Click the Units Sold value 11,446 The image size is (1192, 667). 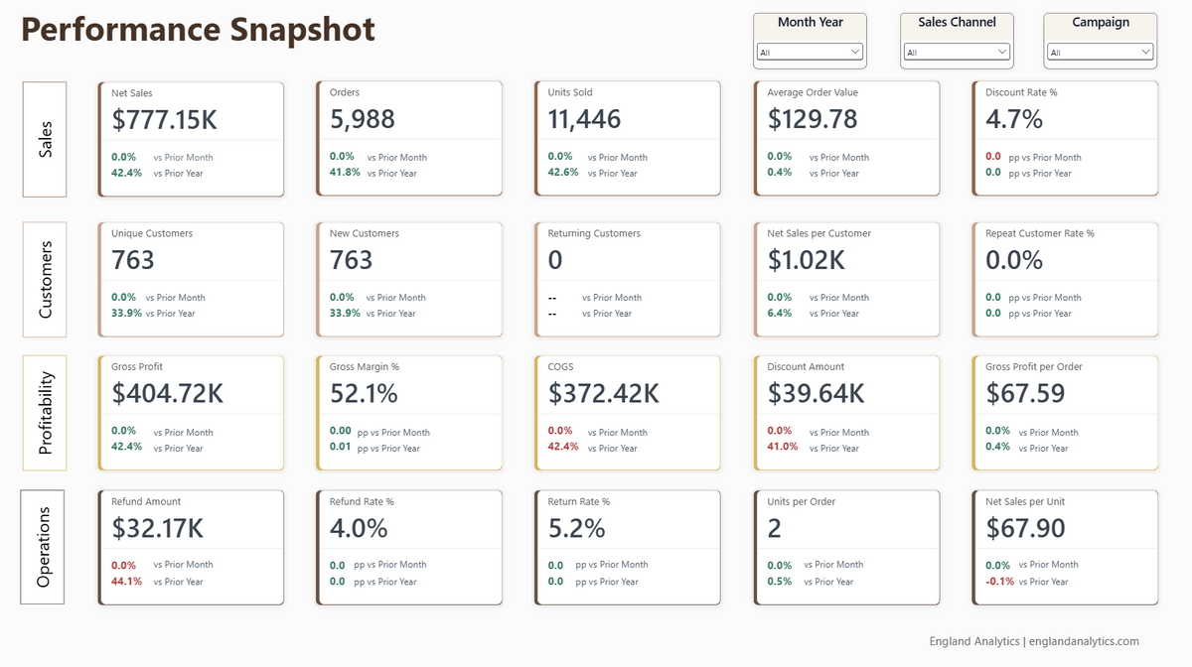click(x=584, y=120)
